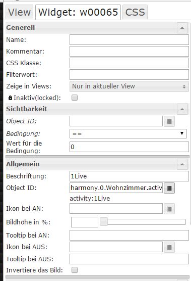Browse image for Ikon bei AN
This screenshot has width=191, height=281.
point(169,209)
